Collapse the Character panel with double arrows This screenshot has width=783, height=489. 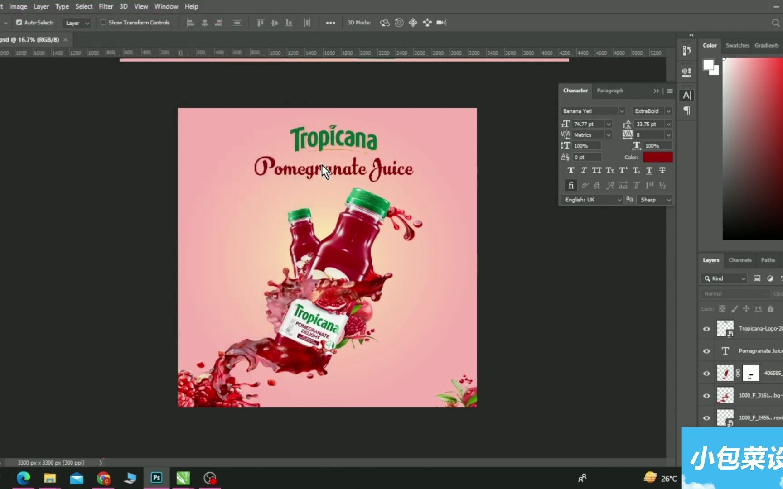(656, 91)
